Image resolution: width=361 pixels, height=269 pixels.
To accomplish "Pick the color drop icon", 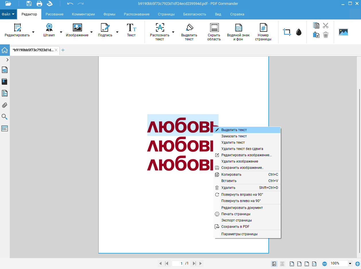I will point(299,32).
